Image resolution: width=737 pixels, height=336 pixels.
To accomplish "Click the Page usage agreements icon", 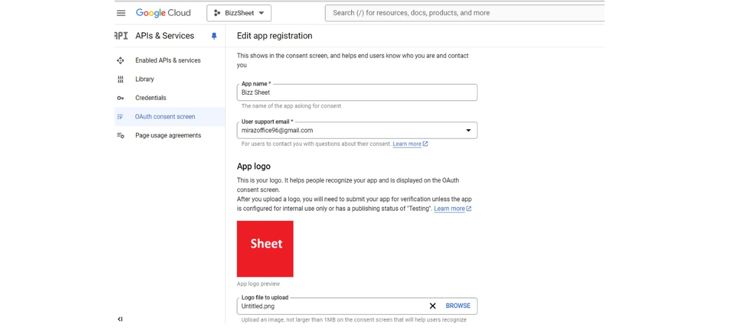I will pyautogui.click(x=120, y=136).
